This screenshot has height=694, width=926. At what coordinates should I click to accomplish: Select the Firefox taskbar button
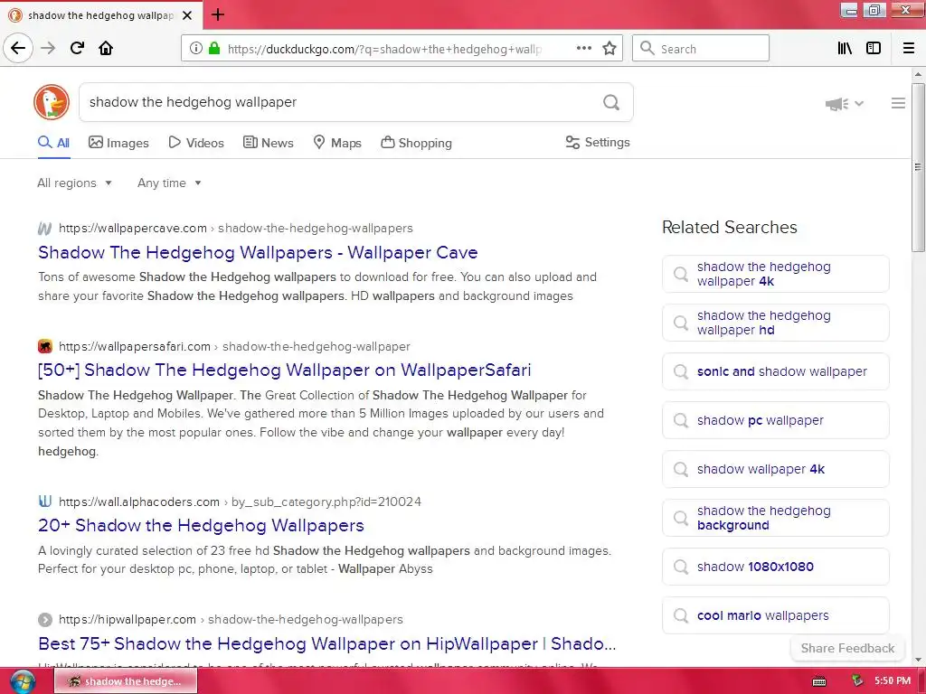coord(126,681)
